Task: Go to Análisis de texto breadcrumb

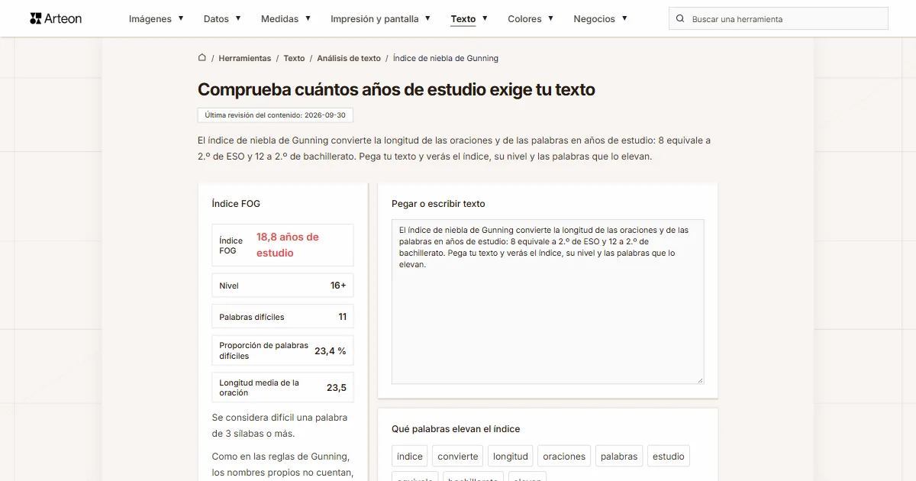Action: (349, 58)
